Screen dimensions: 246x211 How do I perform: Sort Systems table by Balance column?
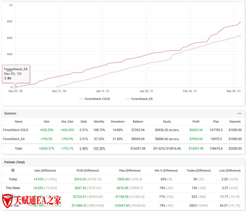138,121
